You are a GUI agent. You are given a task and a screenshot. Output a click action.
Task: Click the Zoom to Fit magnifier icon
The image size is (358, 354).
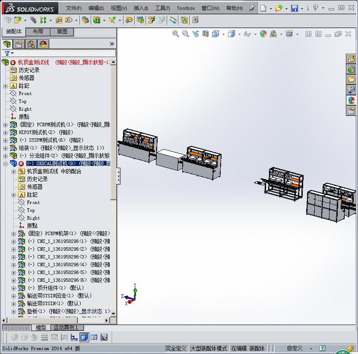click(x=176, y=34)
